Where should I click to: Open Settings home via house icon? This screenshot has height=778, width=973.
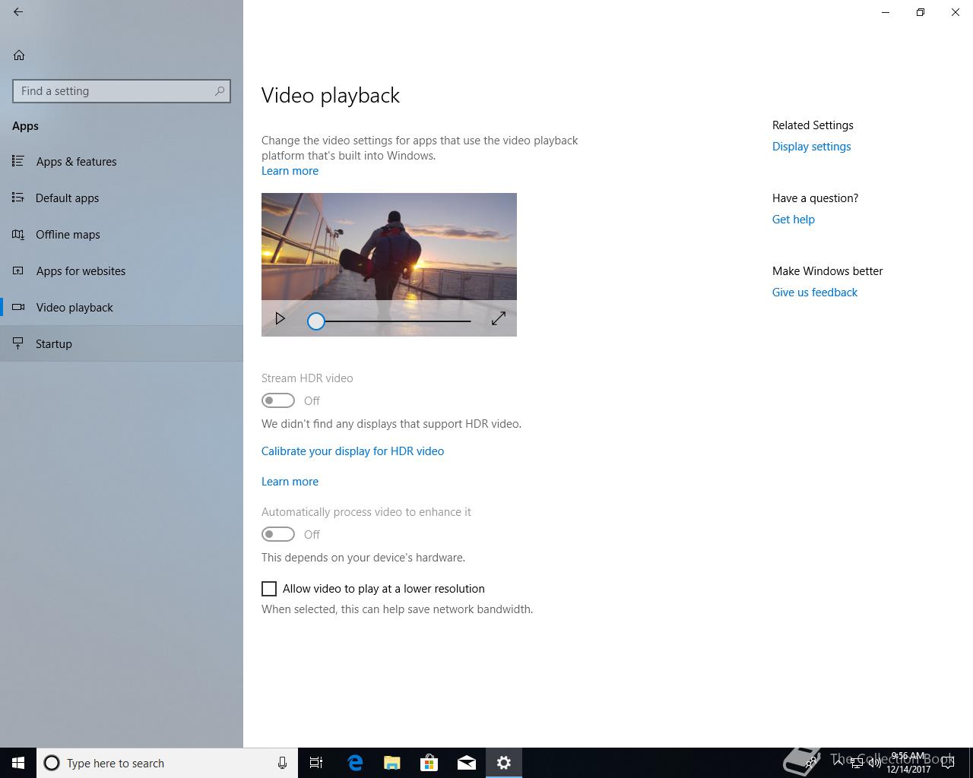tap(19, 55)
